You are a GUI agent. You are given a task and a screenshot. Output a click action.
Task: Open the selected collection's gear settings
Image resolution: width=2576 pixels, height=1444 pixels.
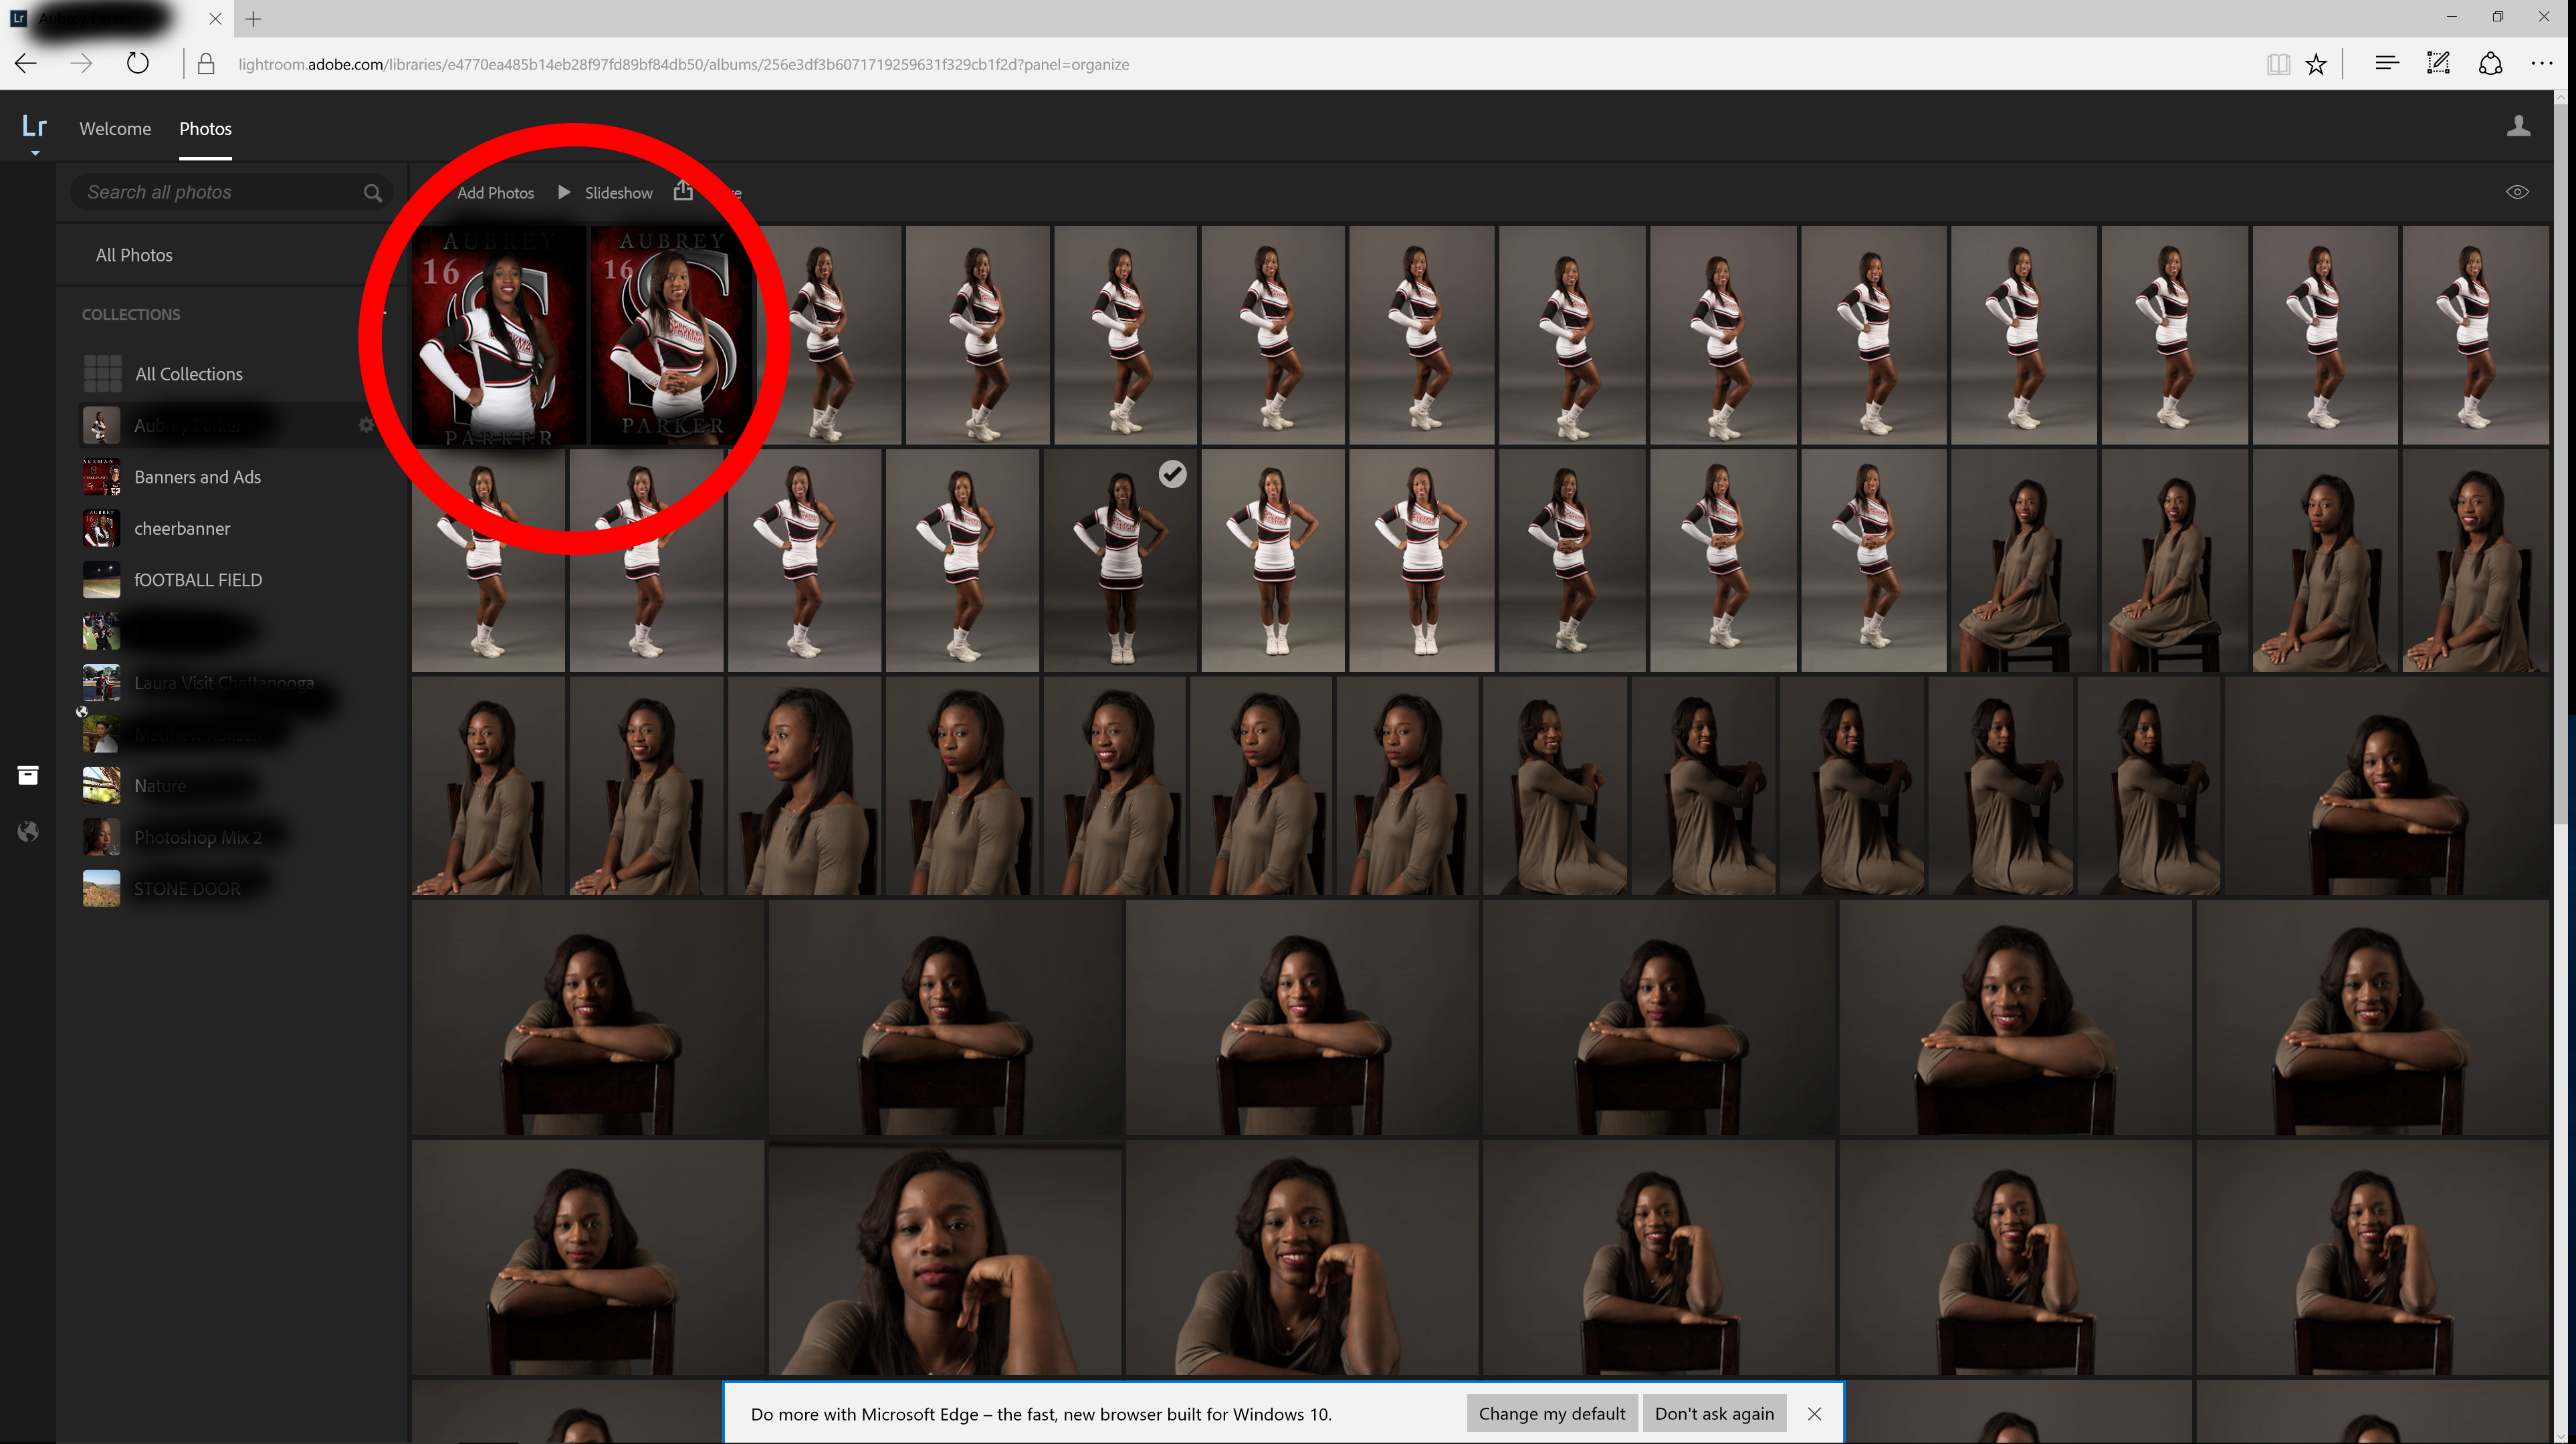(x=366, y=425)
